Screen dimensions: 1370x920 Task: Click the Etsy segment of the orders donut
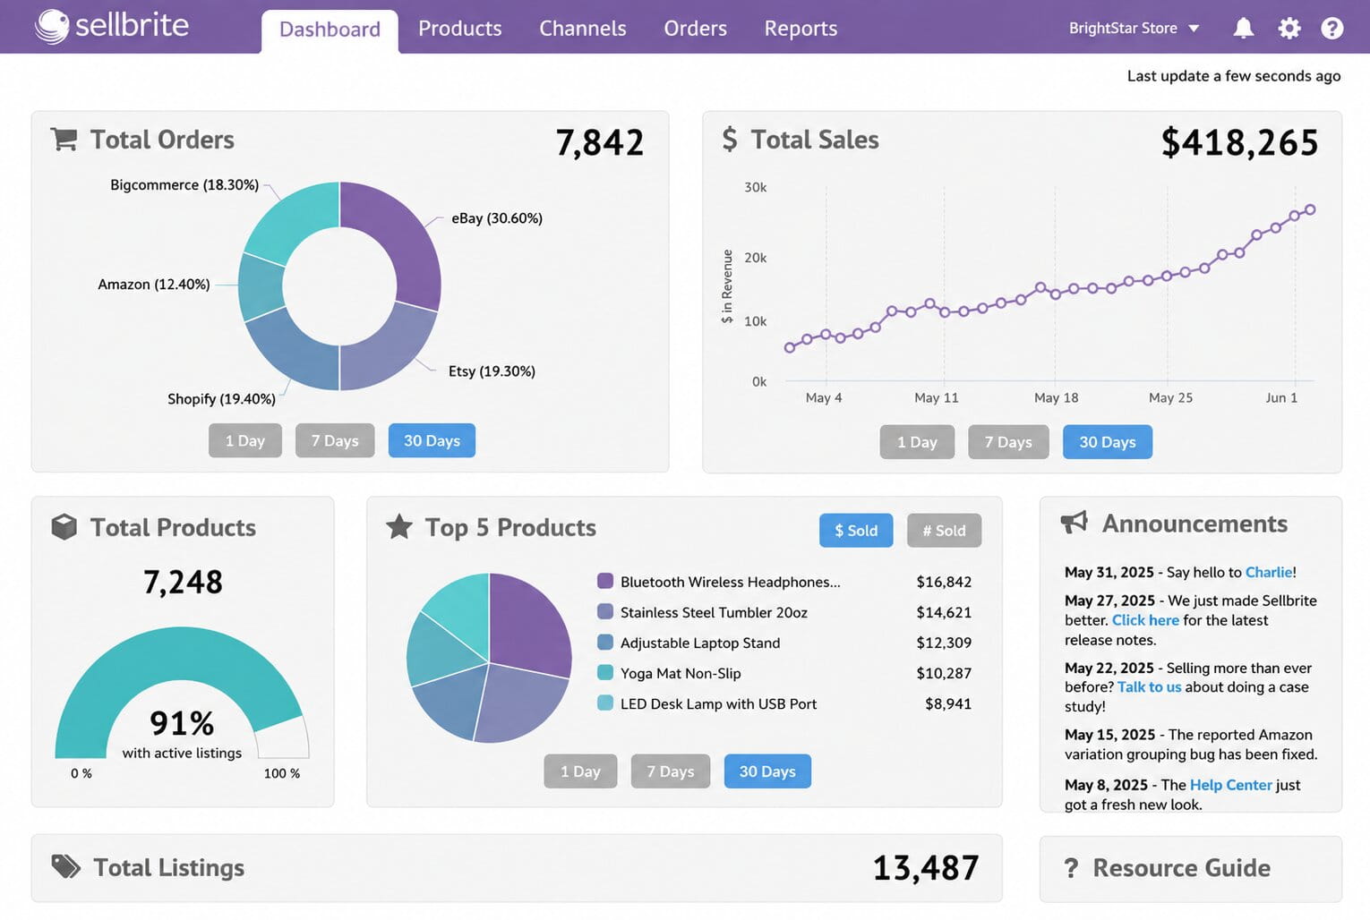click(x=382, y=352)
